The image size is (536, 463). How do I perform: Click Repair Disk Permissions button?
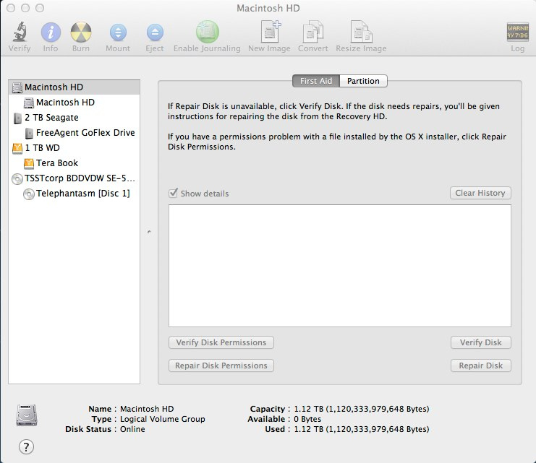tap(221, 365)
